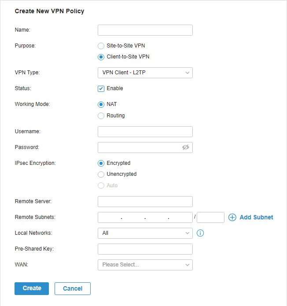This screenshot has width=287, height=306.
Task: Select Encrypted IPsec option
Action: [x=101, y=163]
